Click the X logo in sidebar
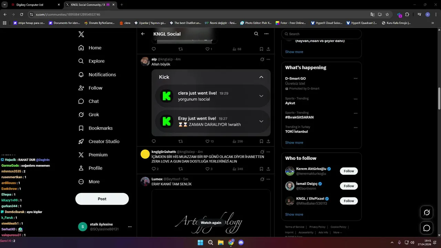The image size is (441, 248). [x=81, y=34]
